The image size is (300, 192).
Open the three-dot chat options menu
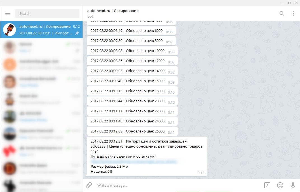[293, 13]
